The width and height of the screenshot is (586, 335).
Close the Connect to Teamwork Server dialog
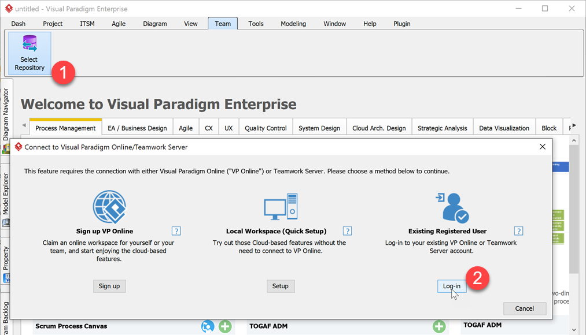point(543,147)
